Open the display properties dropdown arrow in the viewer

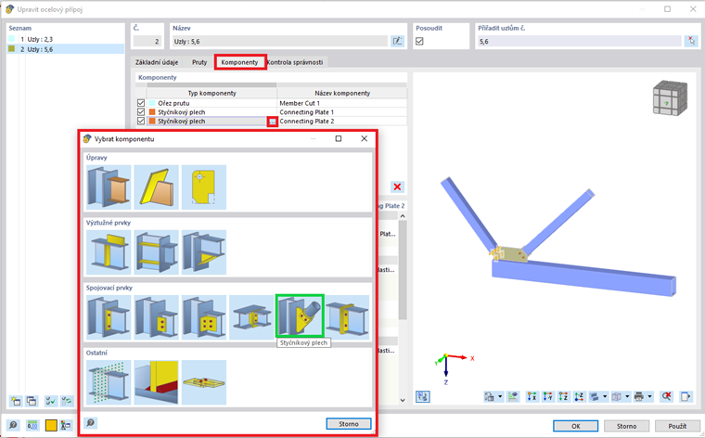click(x=500, y=396)
